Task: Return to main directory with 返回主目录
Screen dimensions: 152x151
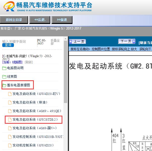Action: point(14,20)
